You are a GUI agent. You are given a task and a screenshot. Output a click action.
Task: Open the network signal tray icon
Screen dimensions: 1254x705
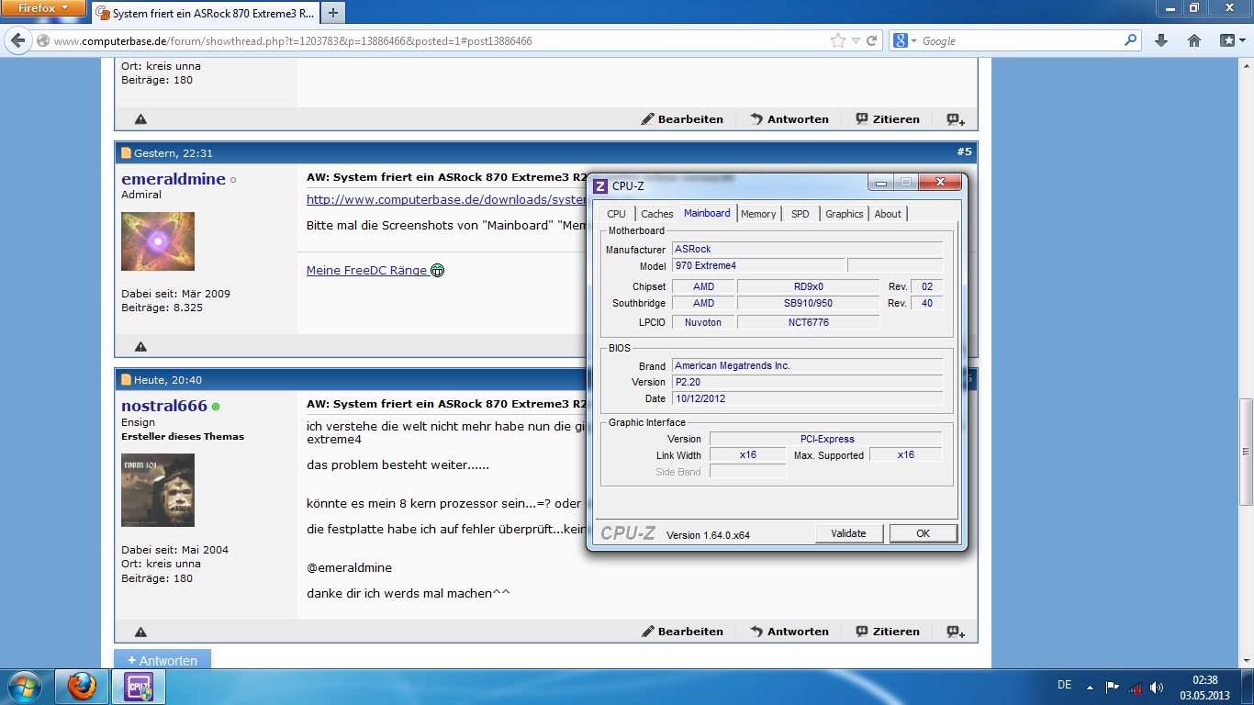(x=1135, y=687)
